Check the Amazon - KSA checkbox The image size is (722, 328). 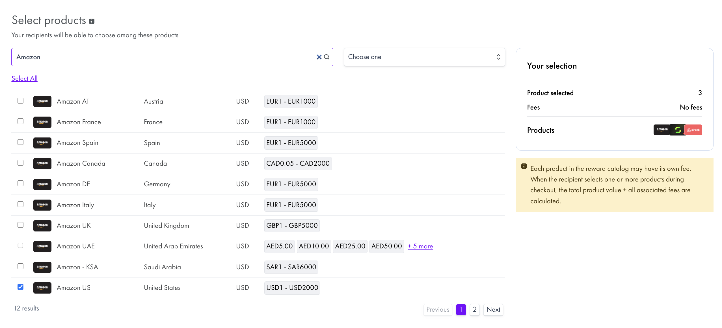(20, 266)
